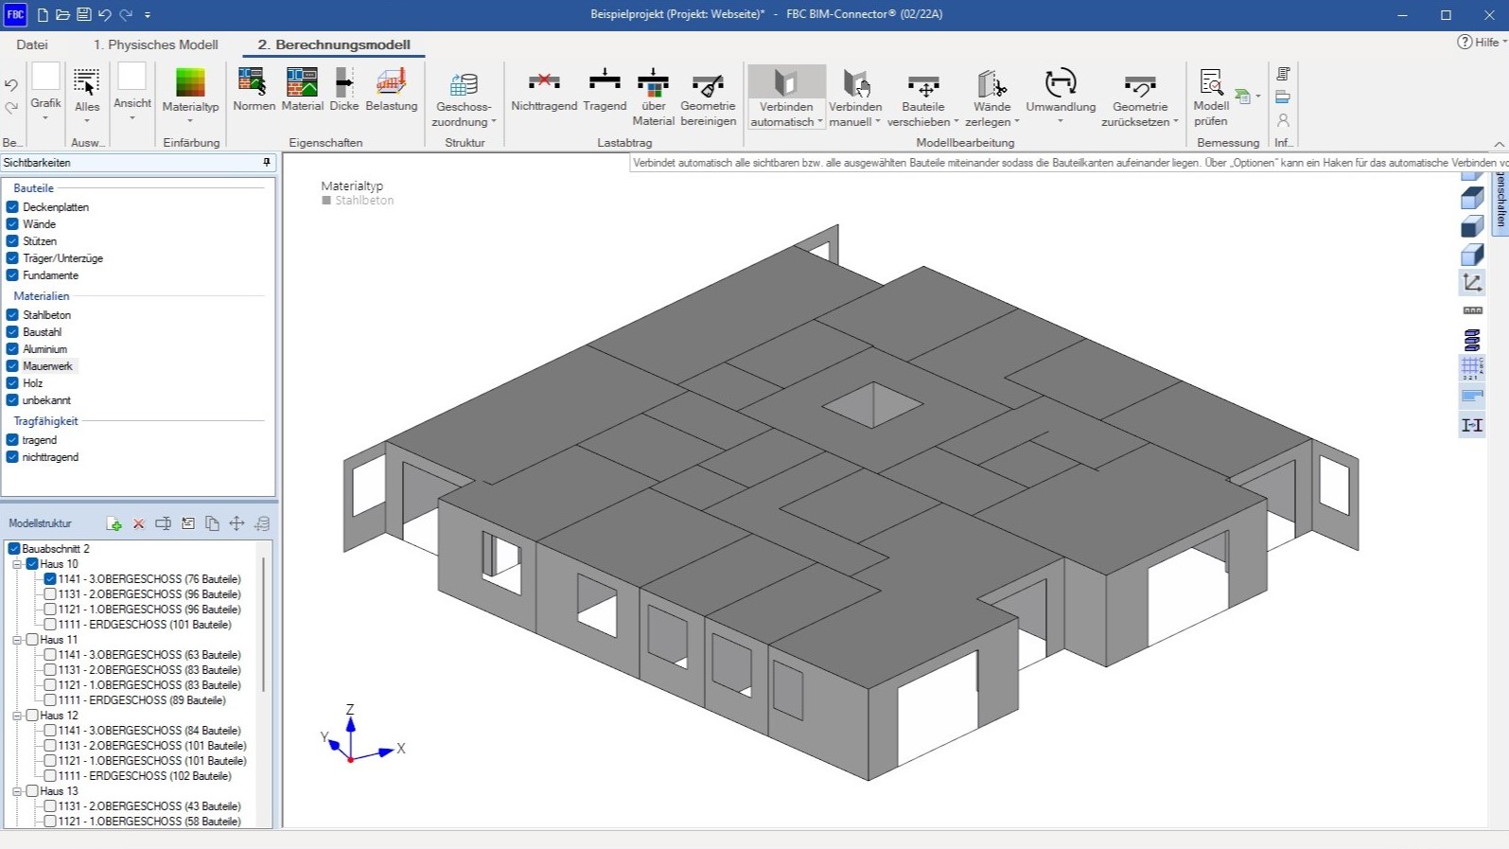Open the Datei menu
The image size is (1509, 849).
[32, 44]
